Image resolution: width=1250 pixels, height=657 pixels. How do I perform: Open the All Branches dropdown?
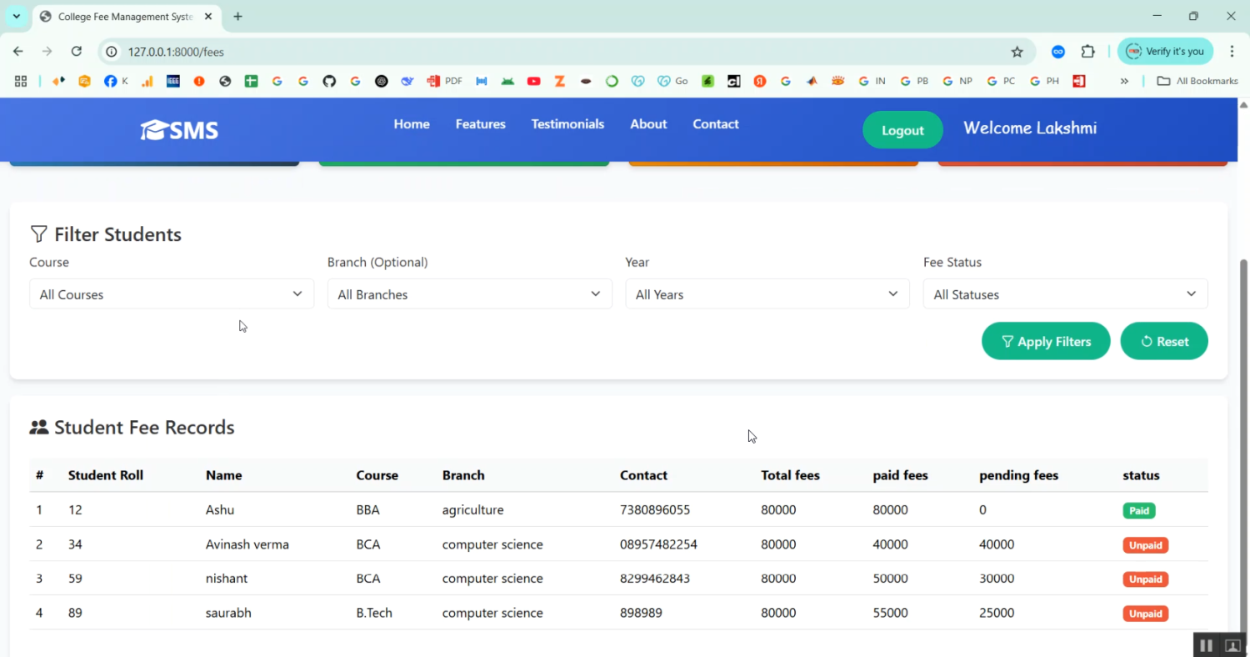click(469, 294)
